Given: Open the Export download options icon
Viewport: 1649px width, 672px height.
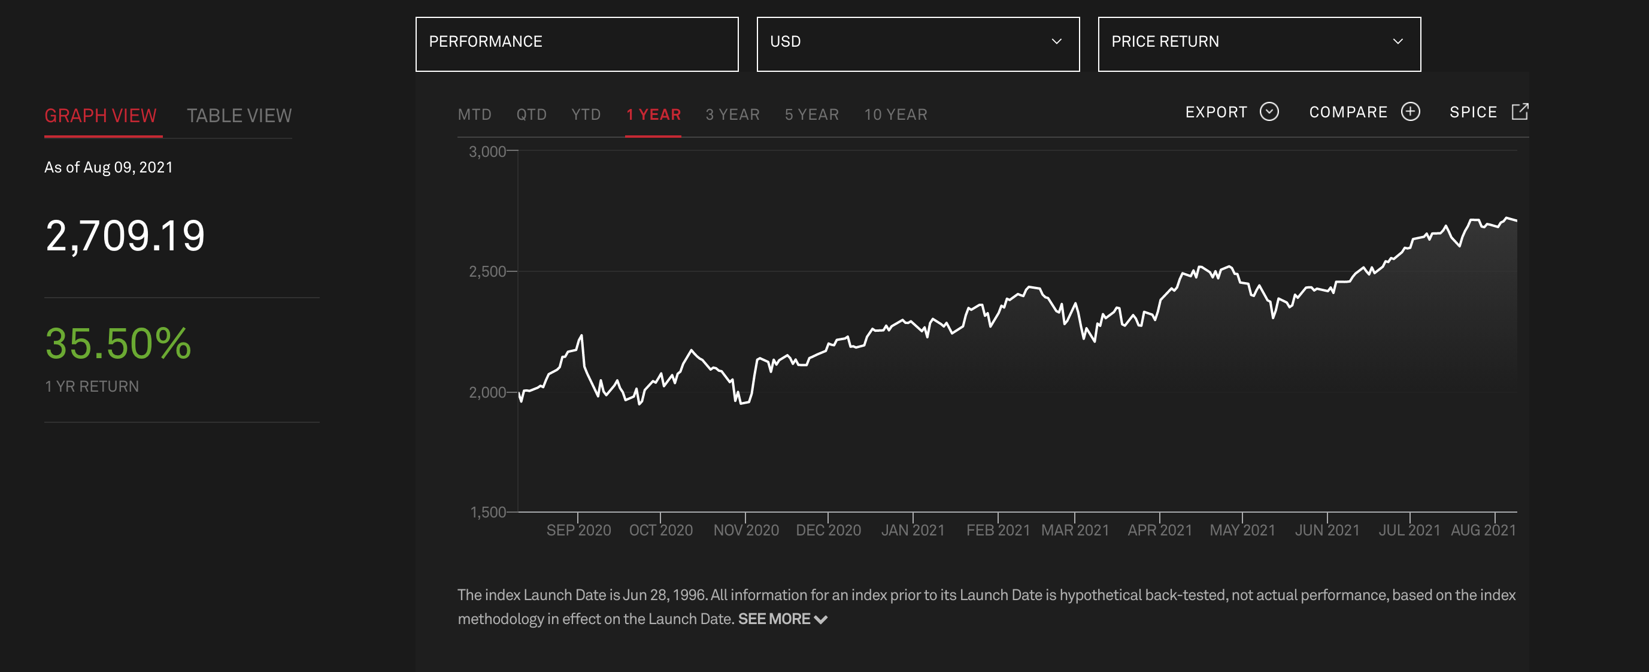Looking at the screenshot, I should (x=1270, y=111).
